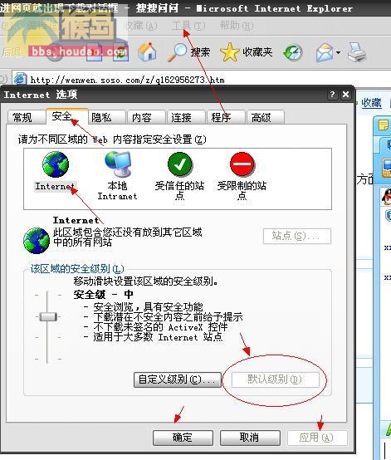Image resolution: width=391 pixels, height=460 pixels.
Task: Switch to the 隐私 tab
Action: click(x=107, y=117)
